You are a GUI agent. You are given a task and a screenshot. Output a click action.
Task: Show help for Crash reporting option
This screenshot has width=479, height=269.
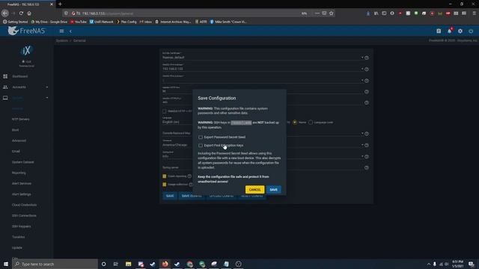[189, 176]
